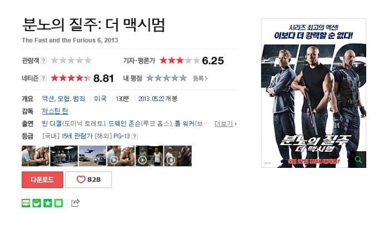Click 등록 to register my rating
Viewport: 389px width, 229px height.
pyautogui.click(x=200, y=78)
